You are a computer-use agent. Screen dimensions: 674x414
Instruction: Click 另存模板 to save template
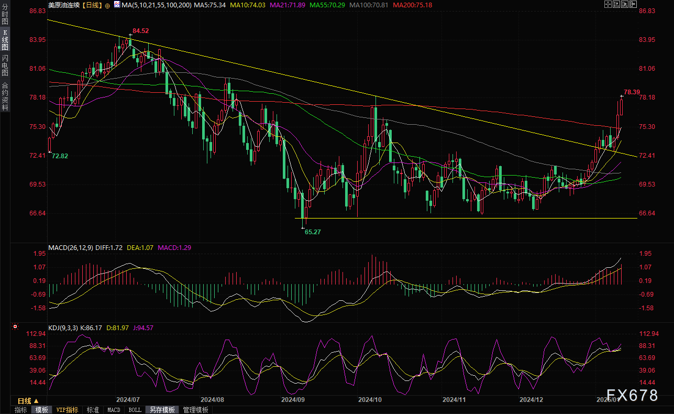pos(162,410)
